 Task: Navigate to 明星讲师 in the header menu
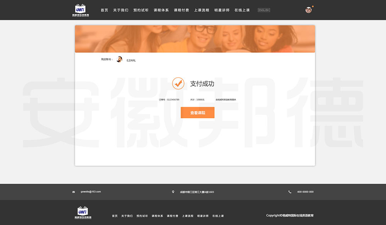(x=222, y=10)
